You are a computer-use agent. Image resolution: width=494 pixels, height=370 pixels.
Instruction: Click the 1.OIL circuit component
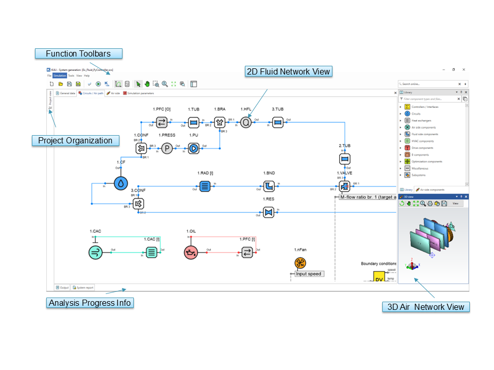click(190, 252)
